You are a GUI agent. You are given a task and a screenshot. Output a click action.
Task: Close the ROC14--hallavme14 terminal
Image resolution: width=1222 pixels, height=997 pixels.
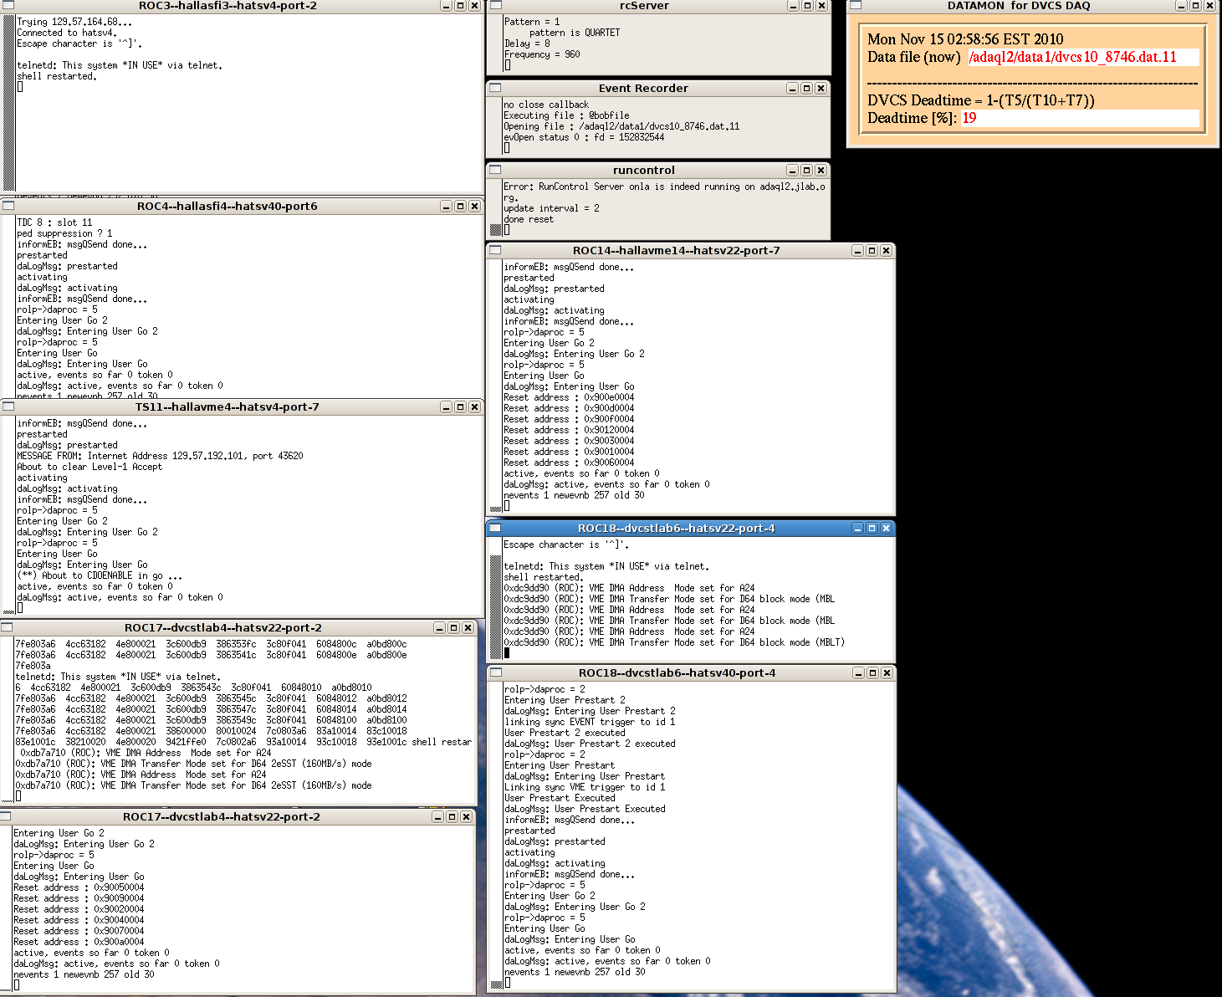[886, 250]
